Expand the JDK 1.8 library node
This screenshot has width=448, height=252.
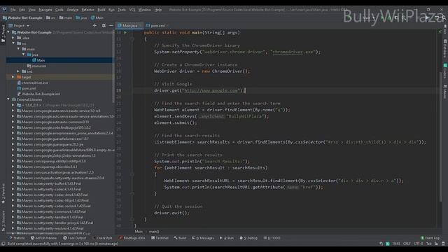pyautogui.click(x=13, y=105)
